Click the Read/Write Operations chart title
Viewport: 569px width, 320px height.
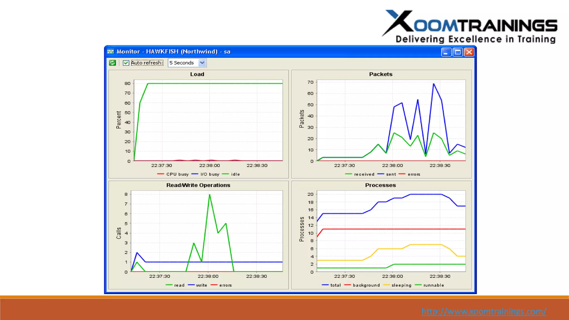tap(198, 185)
